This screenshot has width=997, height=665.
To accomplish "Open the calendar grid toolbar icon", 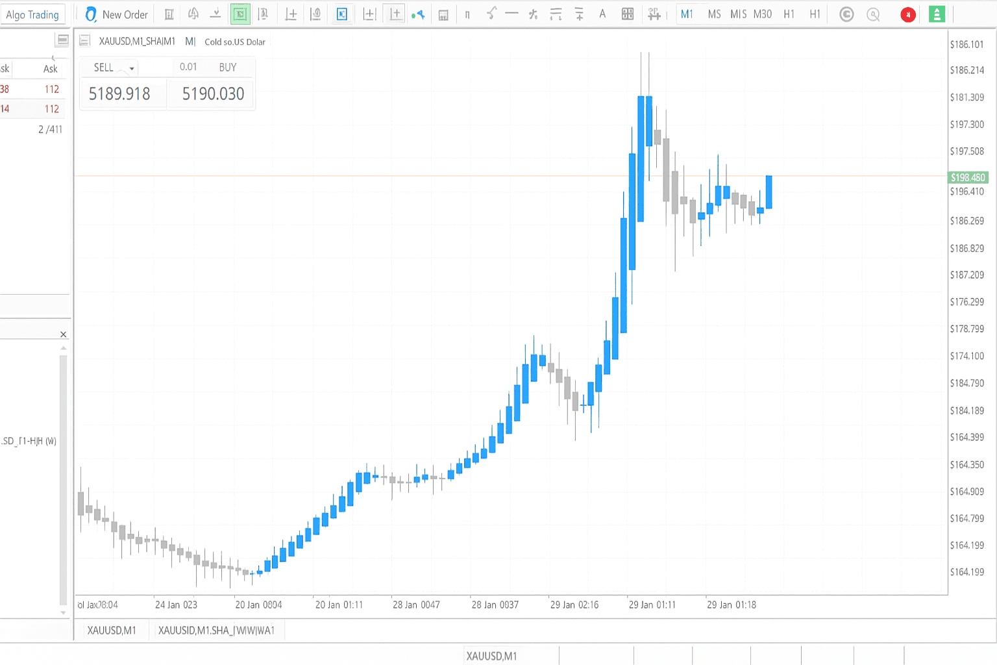I will pos(443,14).
